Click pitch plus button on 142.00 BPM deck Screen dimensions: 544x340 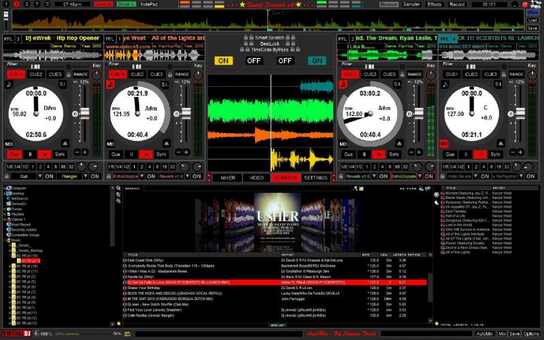[x=419, y=152]
